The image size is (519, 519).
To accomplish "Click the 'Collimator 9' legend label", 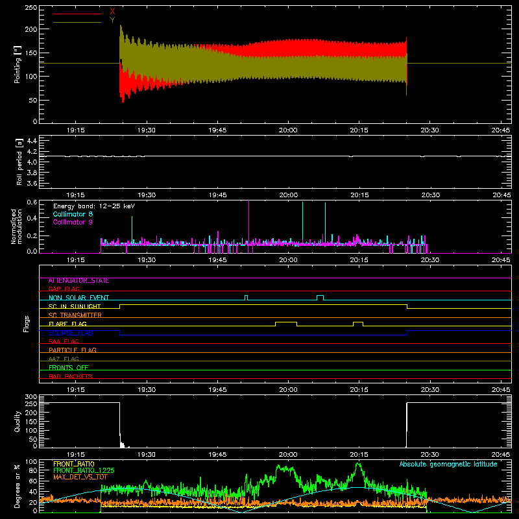I will pos(73,222).
